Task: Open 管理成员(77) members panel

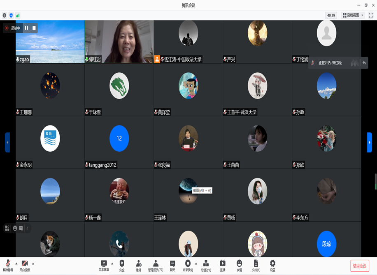Action: tap(156, 265)
